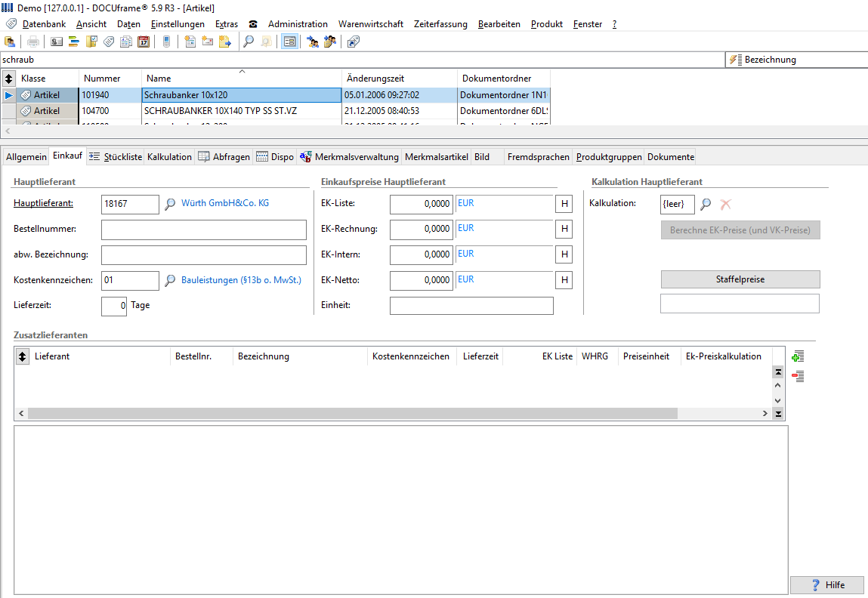868x598 pixels.
Task: Click the Lieferzeit days input field
Action: 114,306
